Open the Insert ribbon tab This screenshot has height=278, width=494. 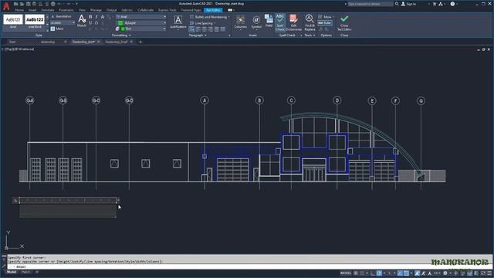coord(32,10)
